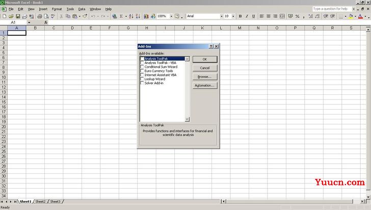Viewport: 371px width, 210px height.
Task: Open Print Preview from the toolbar
Action: click(x=46, y=16)
